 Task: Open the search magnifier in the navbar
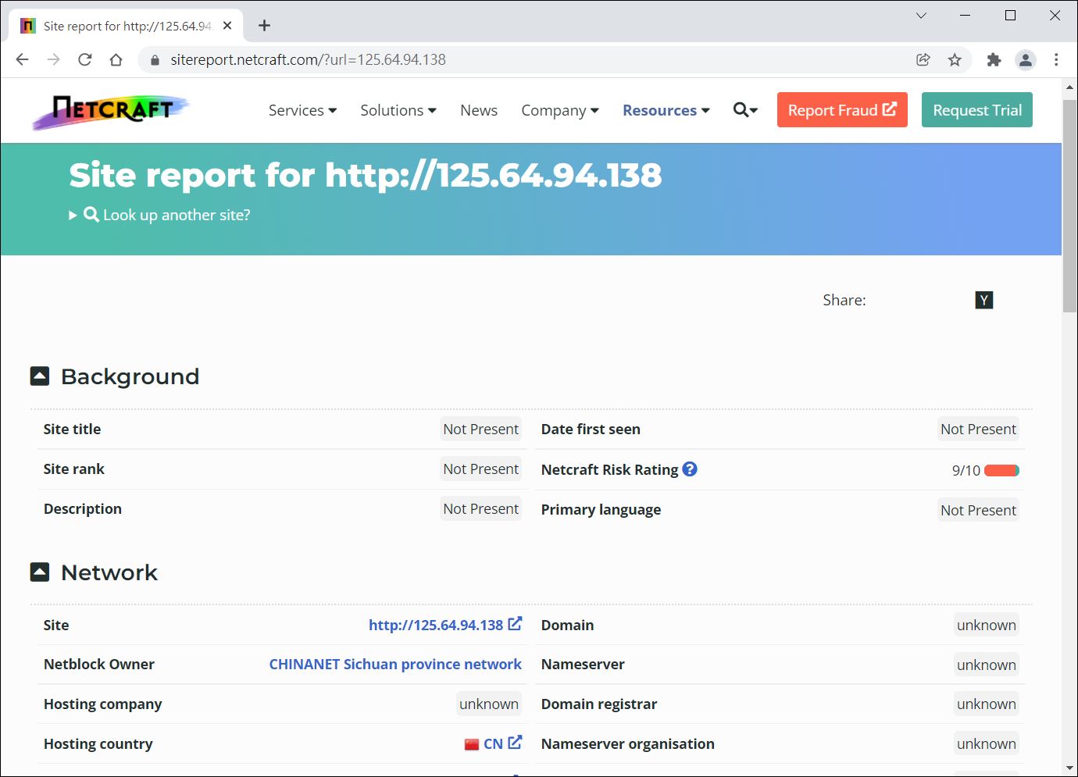pyautogui.click(x=745, y=110)
